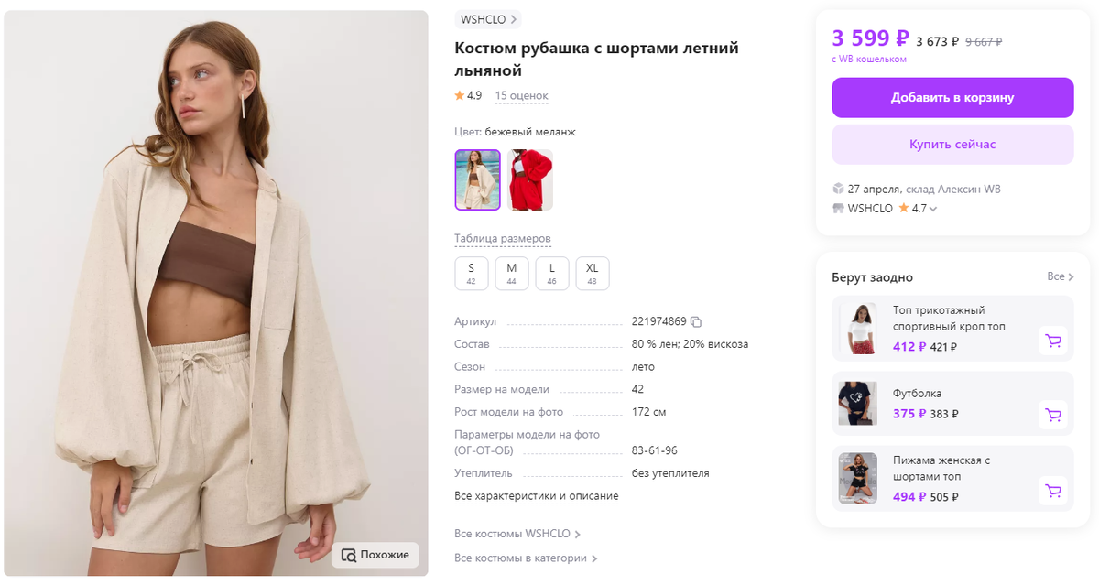
Task: Select size M (44)
Action: coord(512,273)
